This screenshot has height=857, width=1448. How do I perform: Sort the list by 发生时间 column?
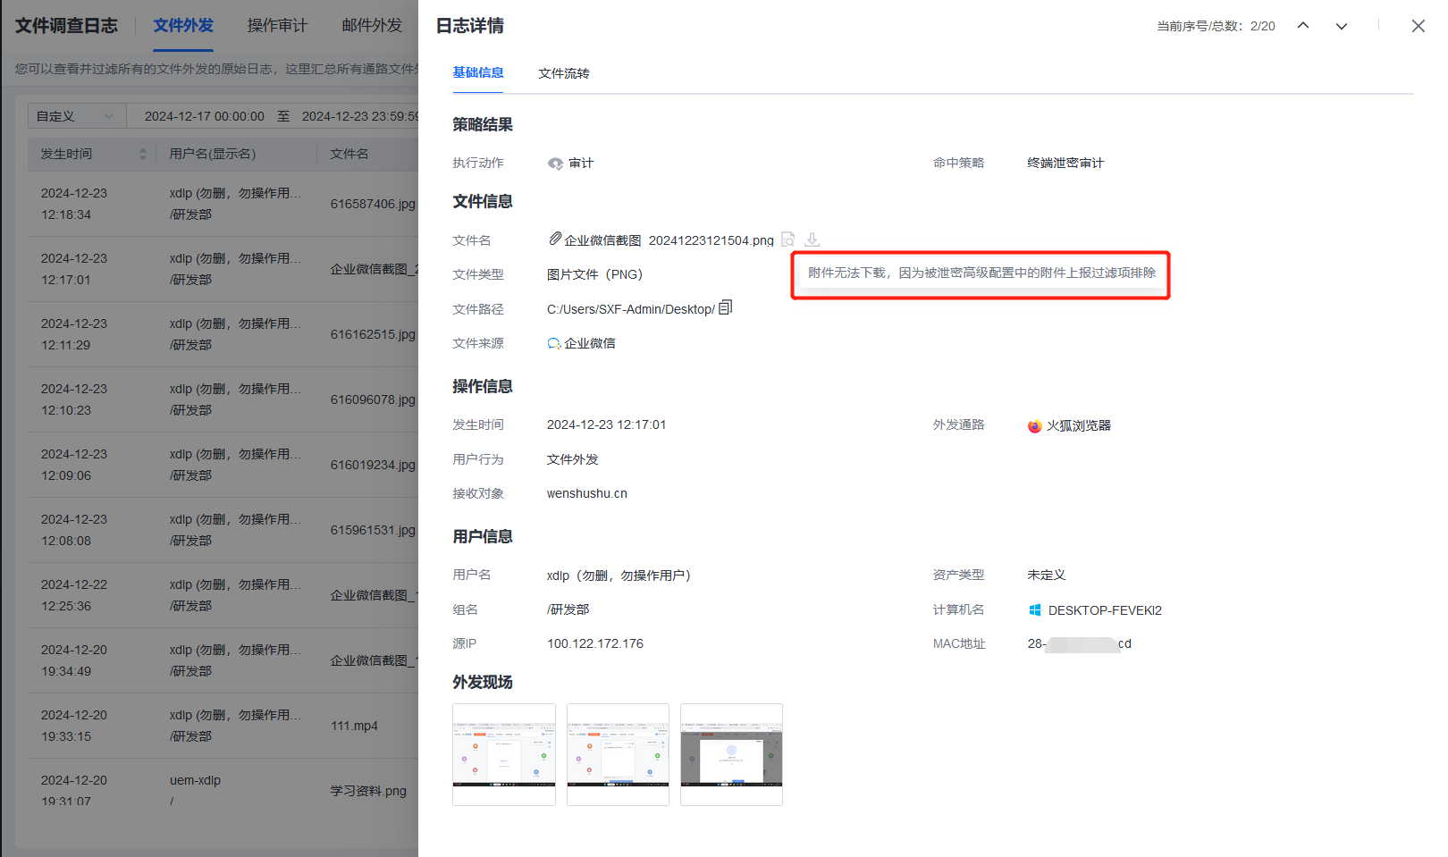142,155
